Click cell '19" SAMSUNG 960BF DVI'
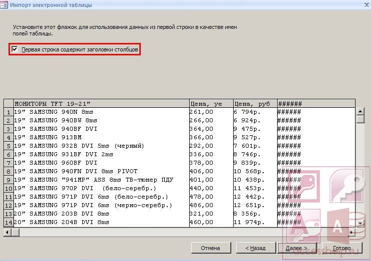Viewport: 371px width, 261px height. click(101, 163)
